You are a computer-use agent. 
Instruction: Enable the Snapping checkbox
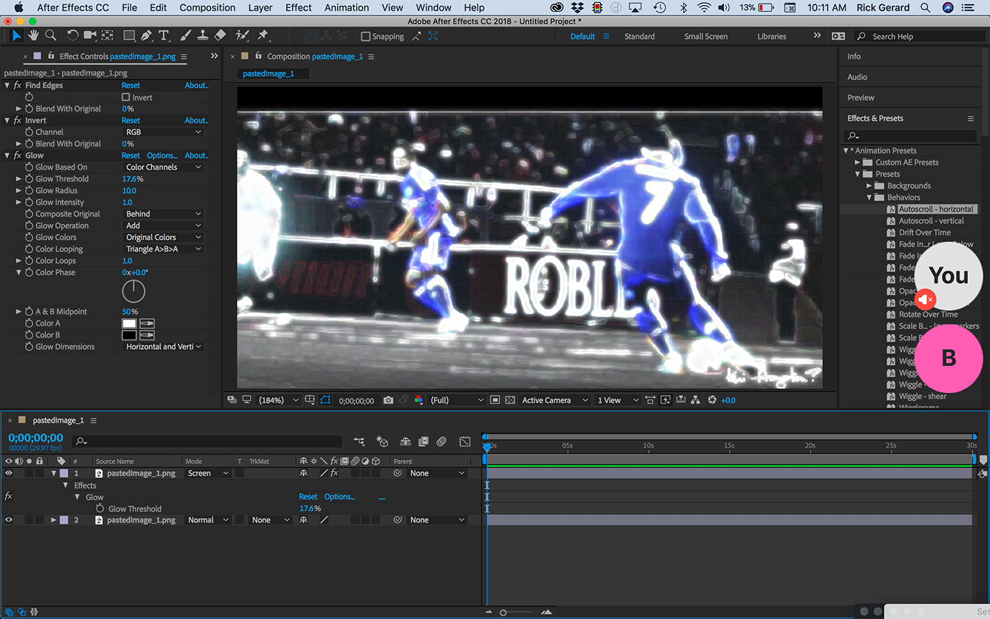click(x=366, y=36)
